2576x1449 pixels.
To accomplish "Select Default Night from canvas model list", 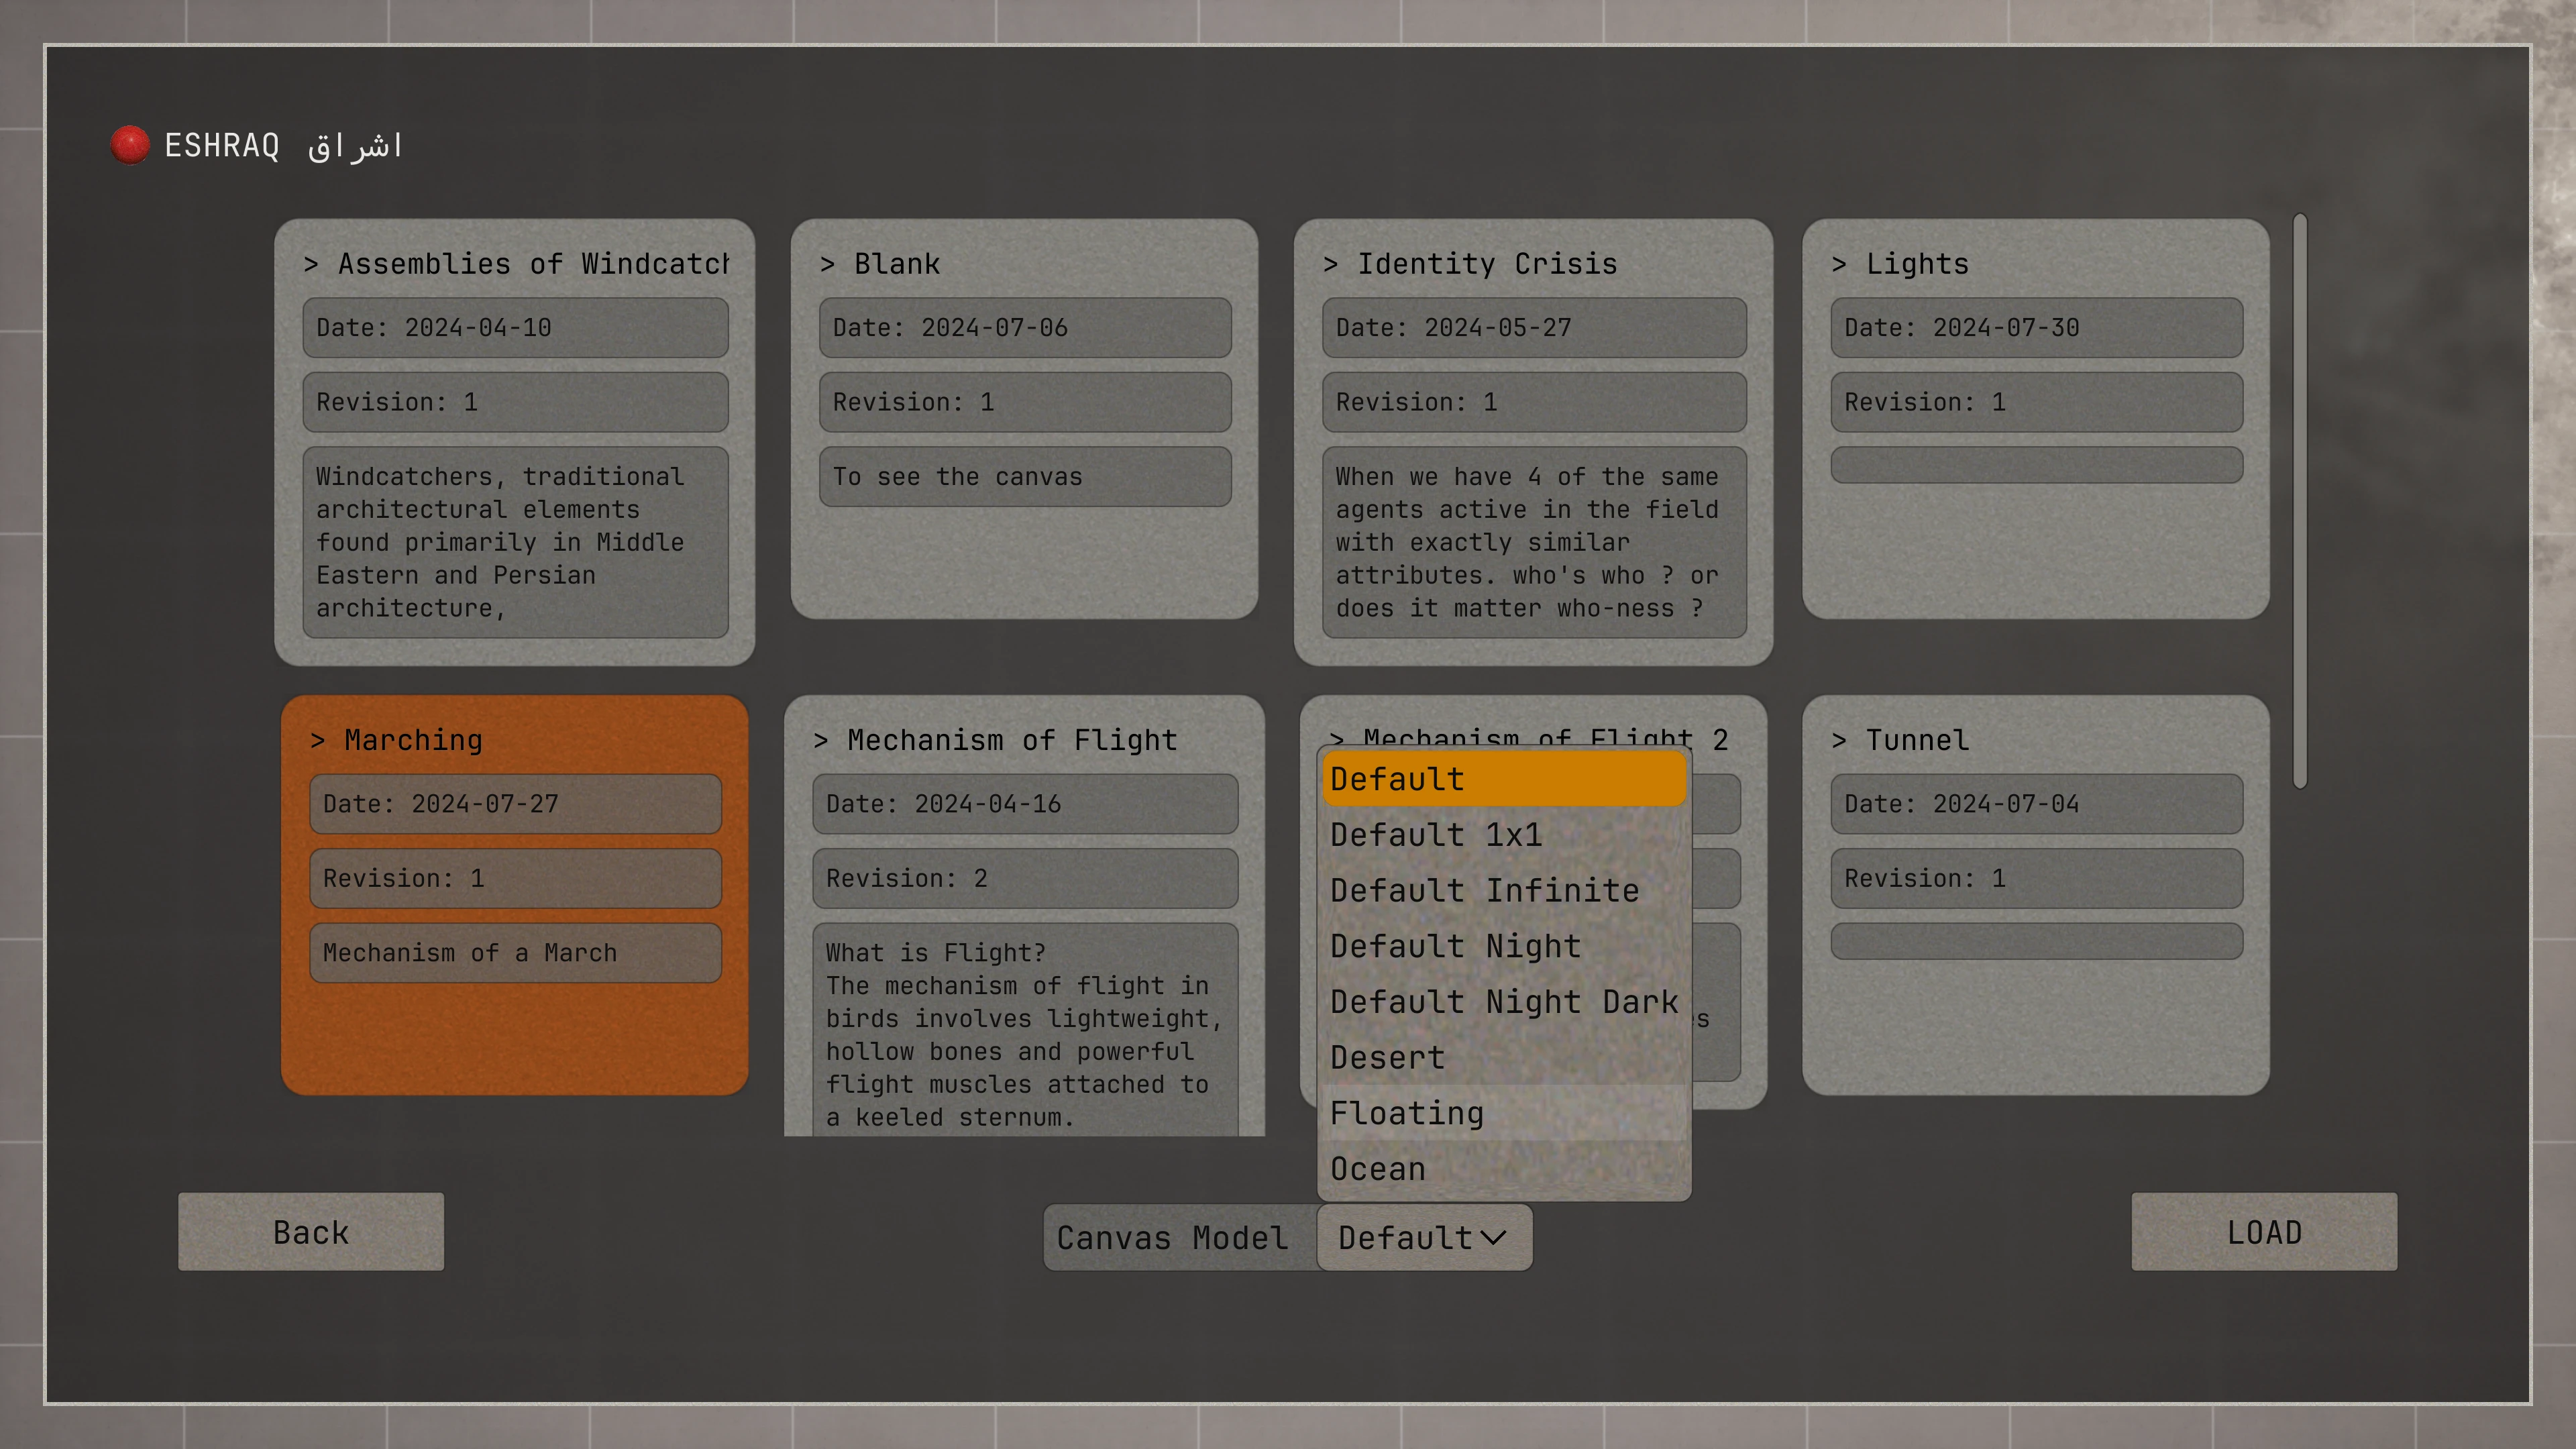I will [1455, 946].
